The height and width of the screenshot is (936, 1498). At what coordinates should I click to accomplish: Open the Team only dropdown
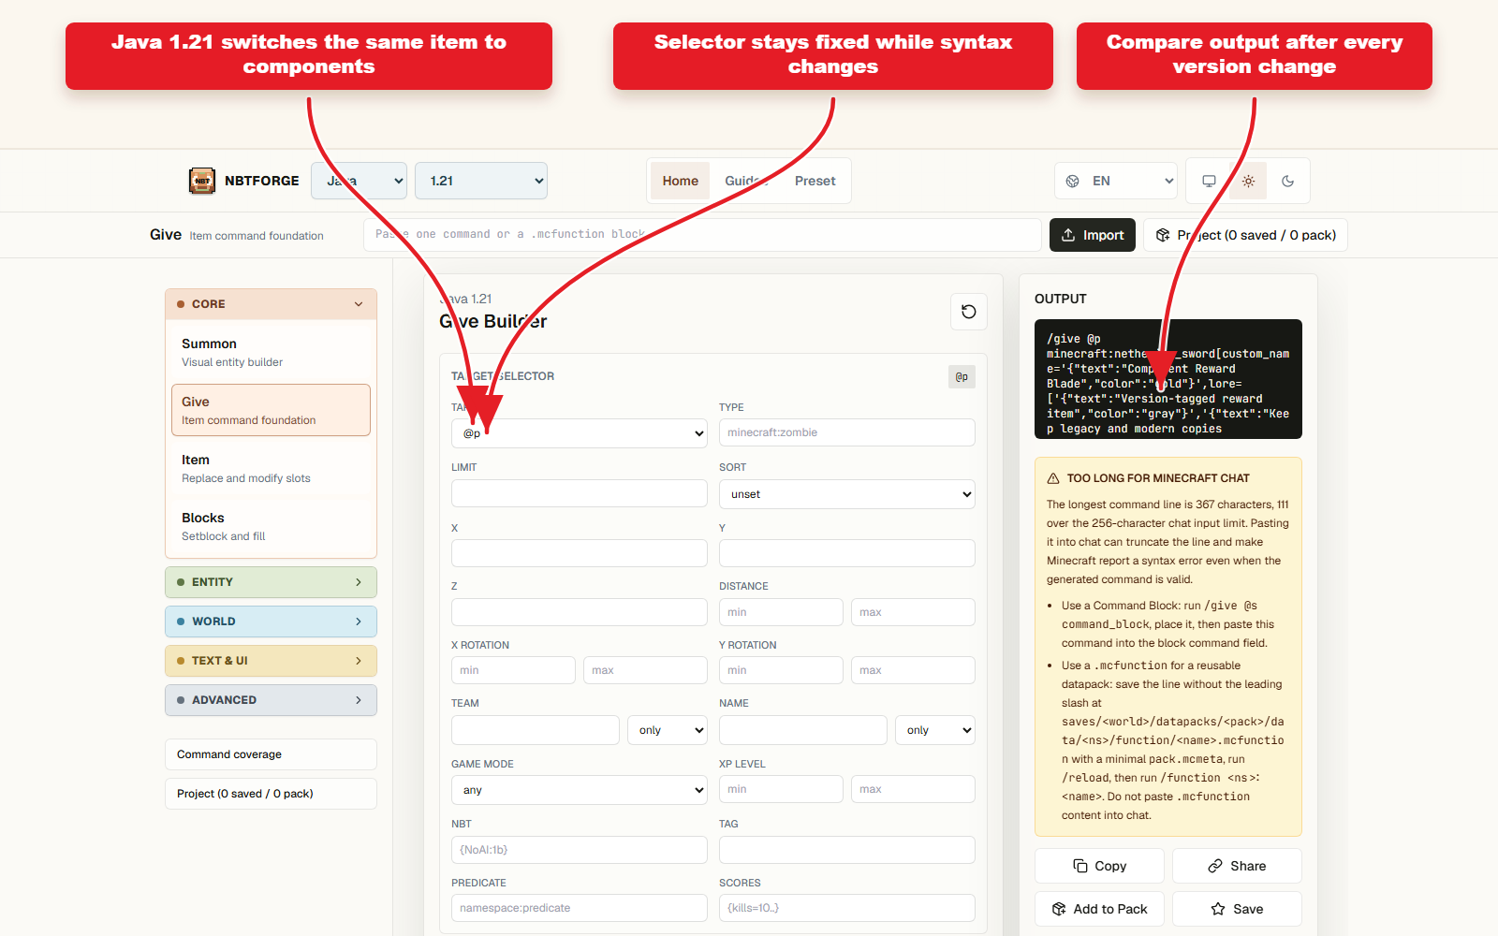pos(668,730)
